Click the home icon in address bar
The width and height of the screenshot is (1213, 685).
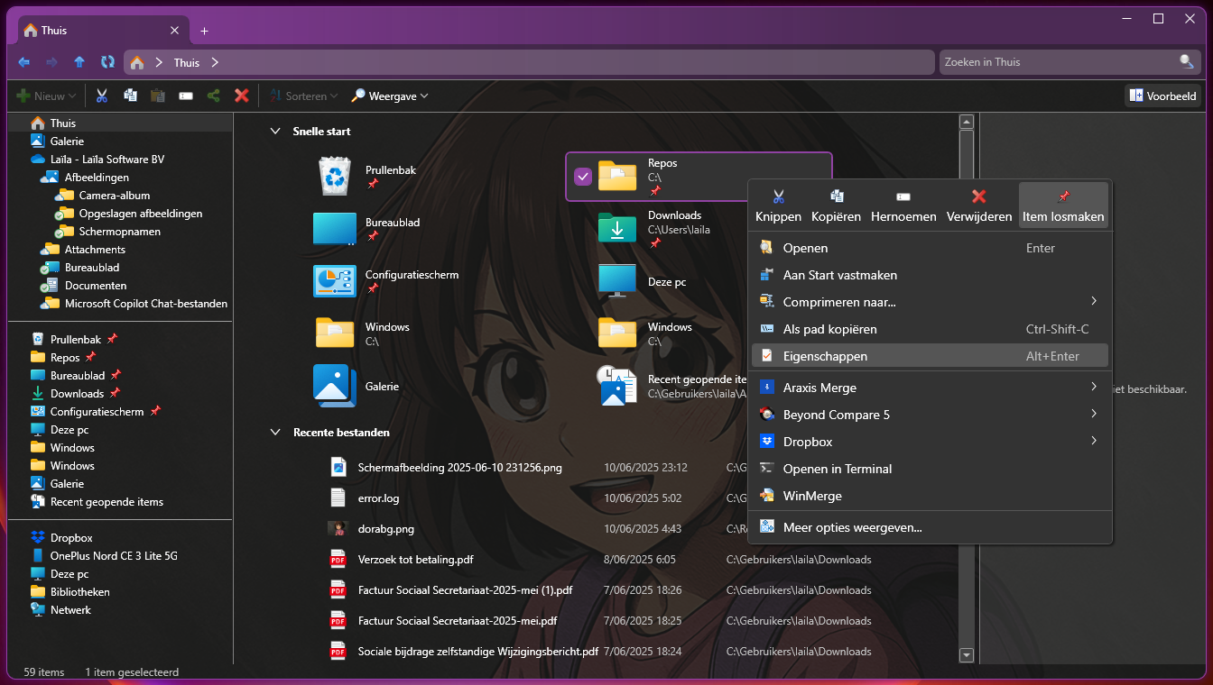137,62
